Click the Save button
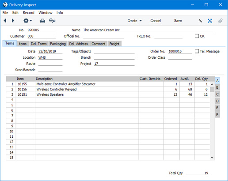The width and height of the screenshot is (228, 181). click(x=178, y=21)
